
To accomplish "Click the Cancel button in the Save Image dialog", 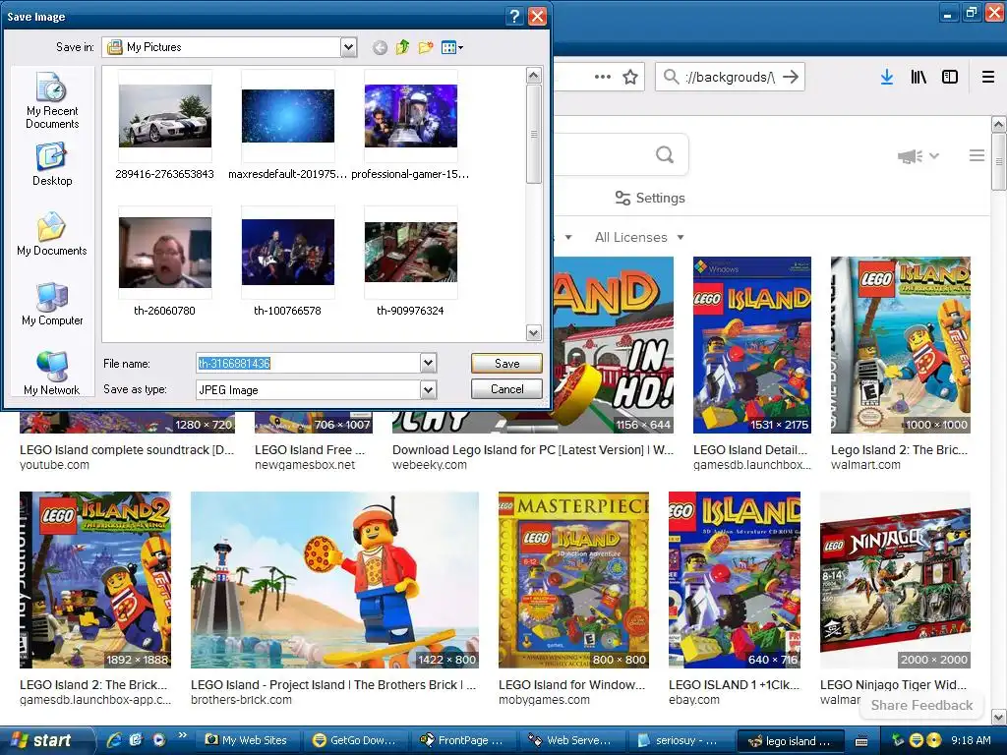I will click(506, 389).
